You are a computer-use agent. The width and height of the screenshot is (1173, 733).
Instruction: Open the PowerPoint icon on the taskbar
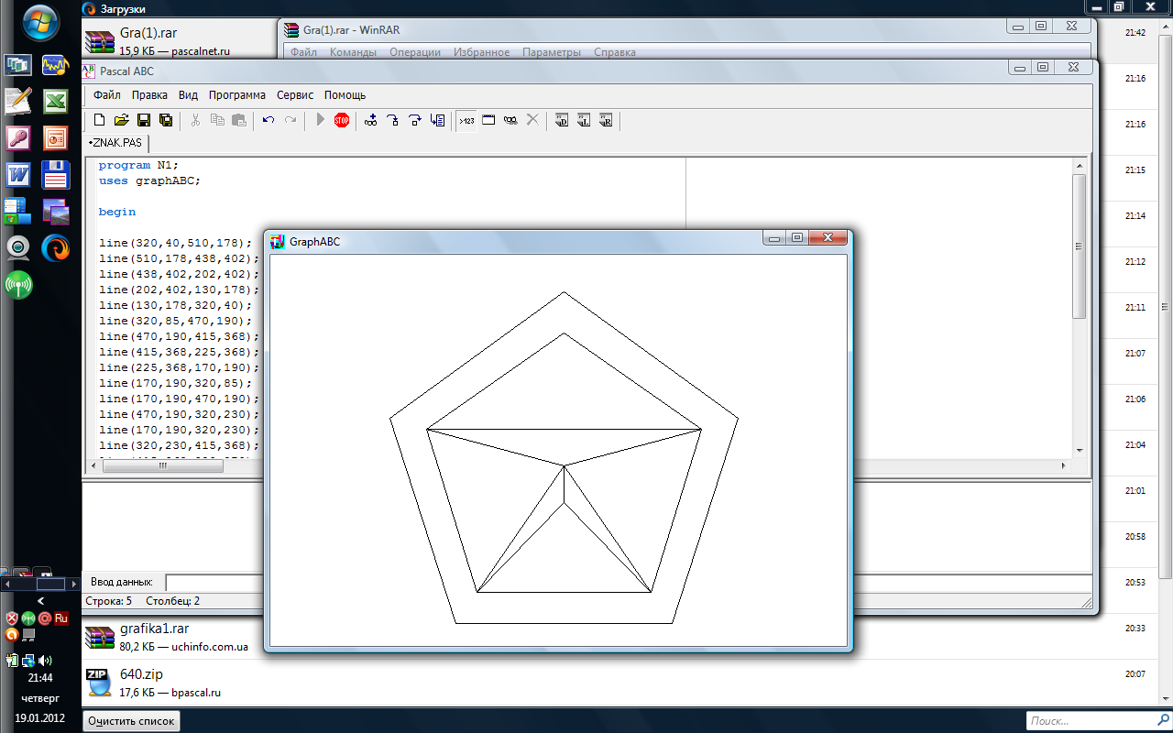point(56,137)
